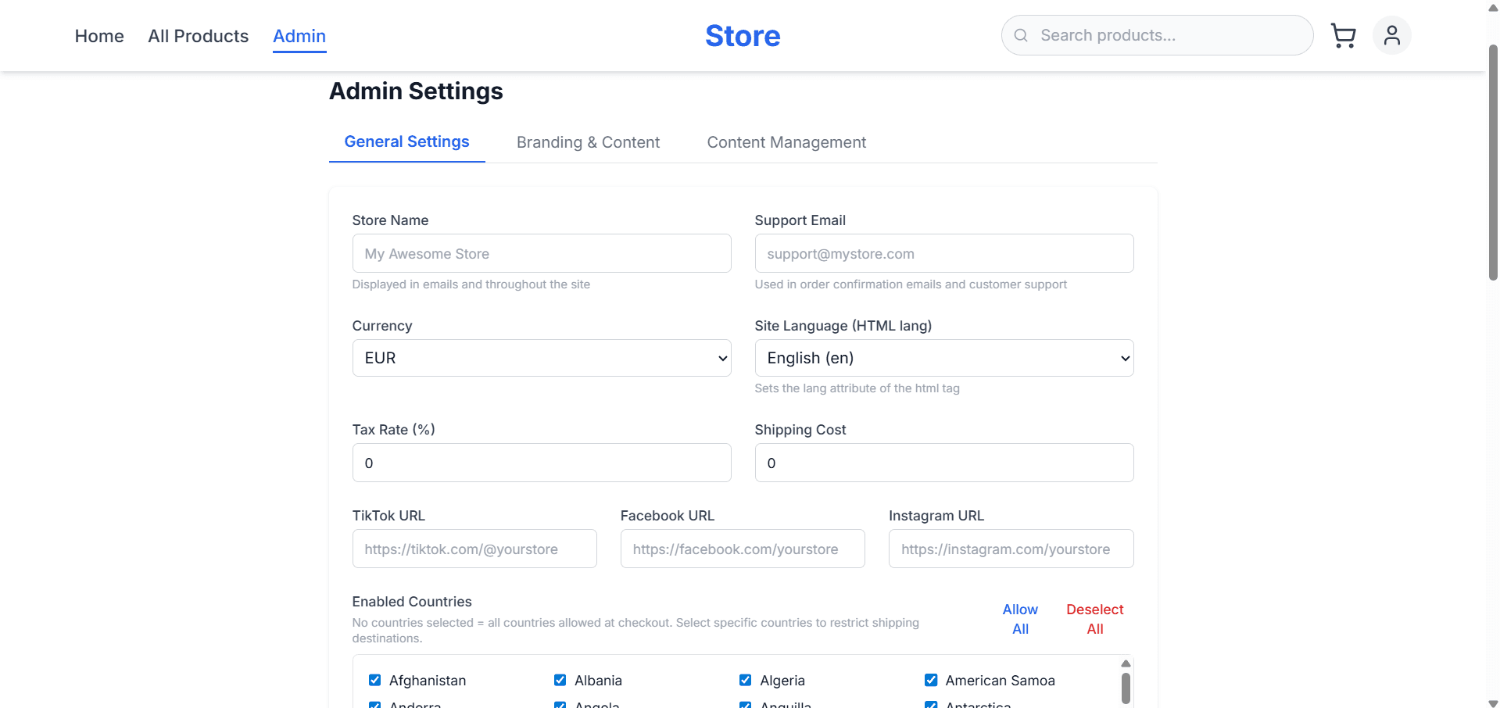Switch to the Branding & Content tab
Screen dimensions: 1500x708
[588, 142]
